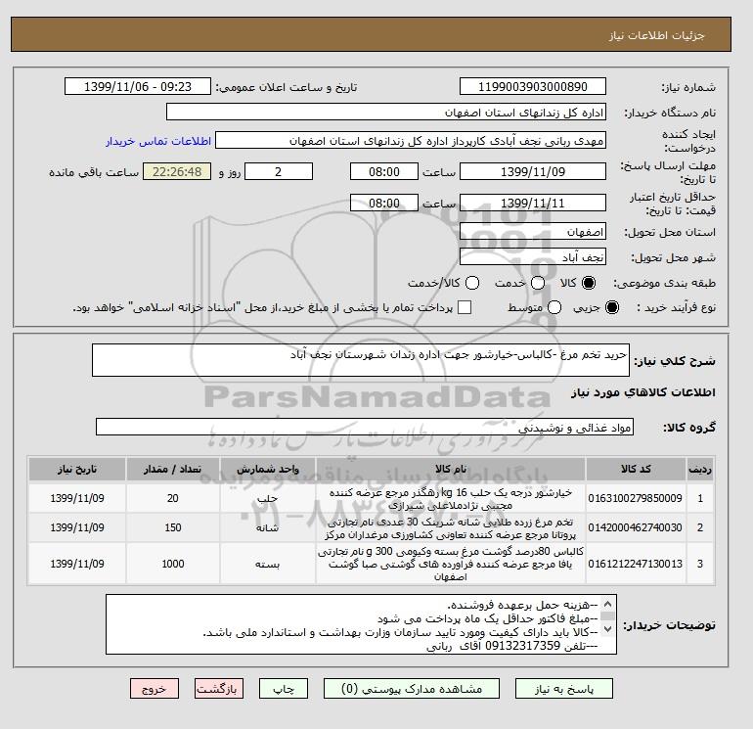Click the خیارشور item name cell
753x729 pixels.
pos(451,499)
